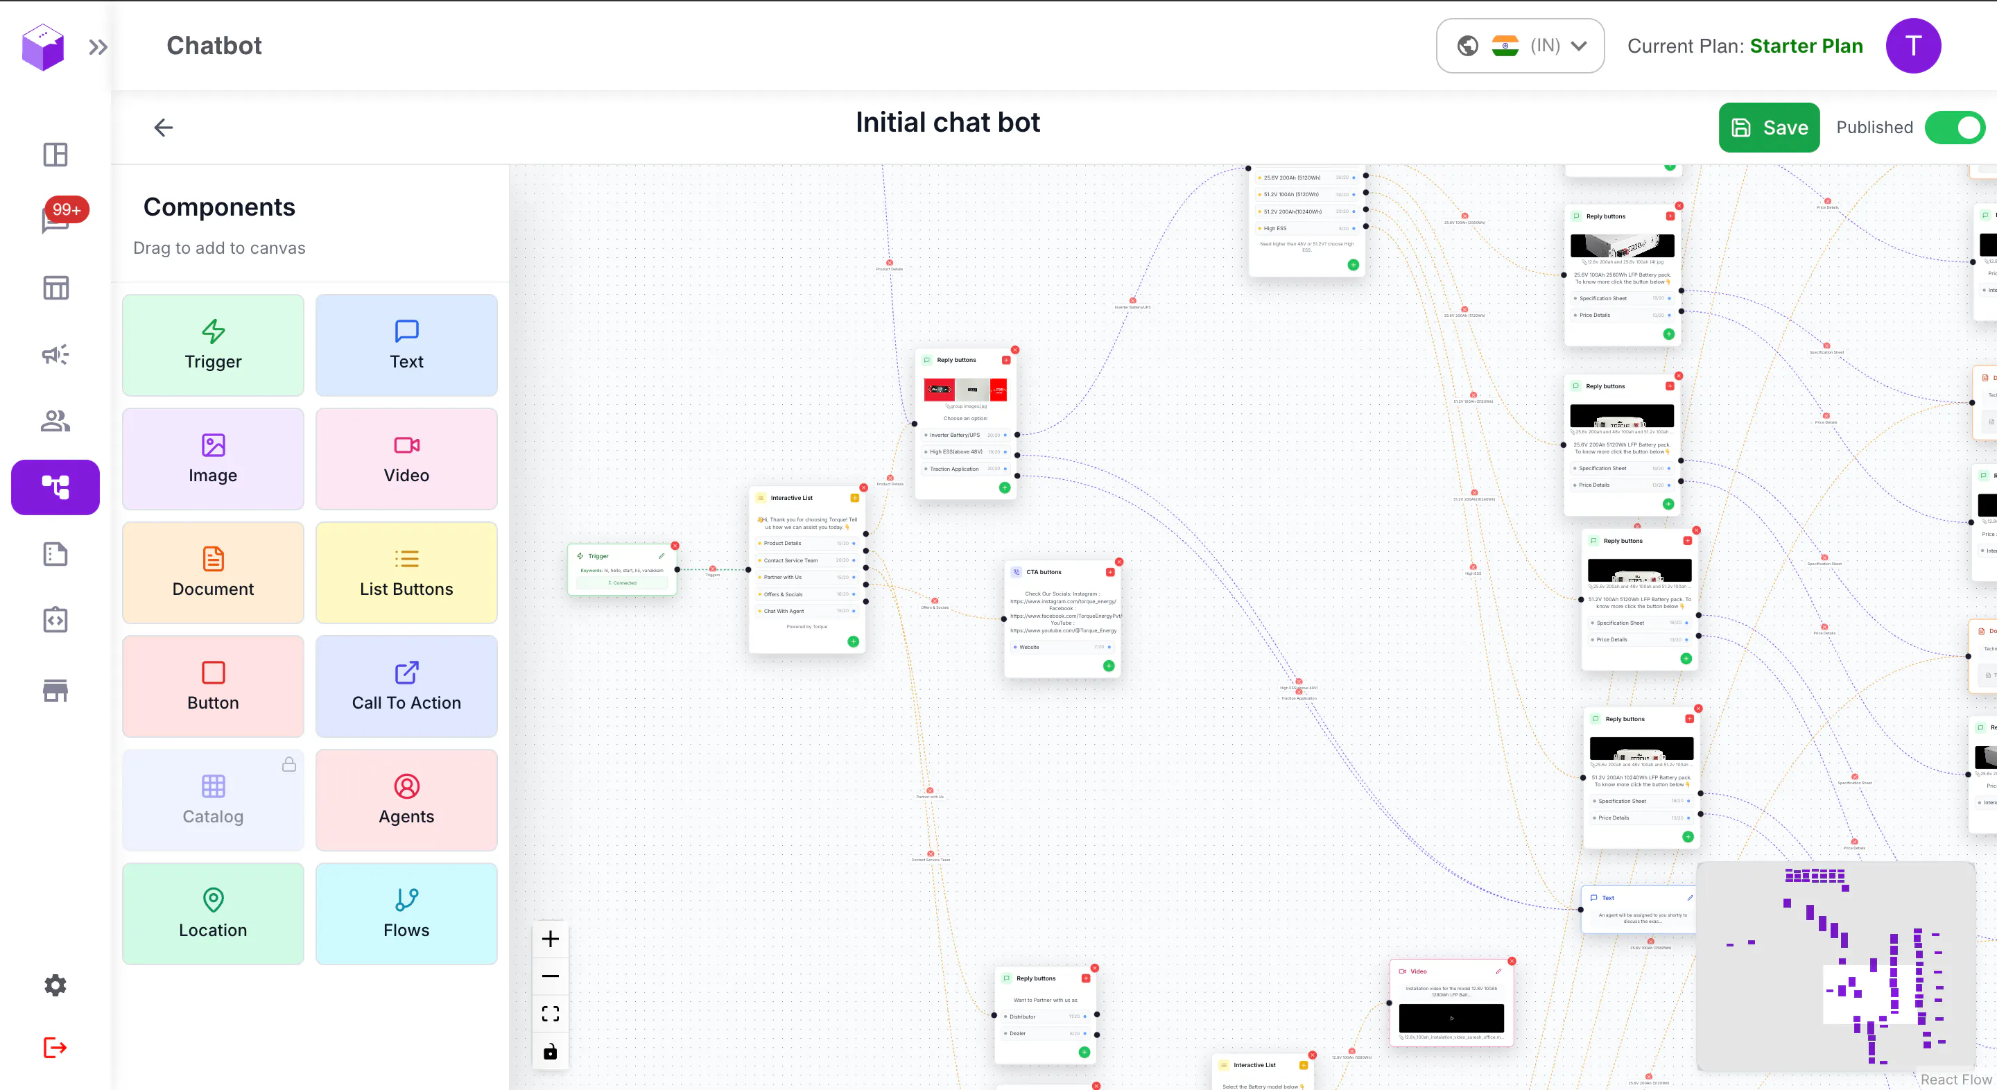Open settings gear in sidebar

pos(55,985)
